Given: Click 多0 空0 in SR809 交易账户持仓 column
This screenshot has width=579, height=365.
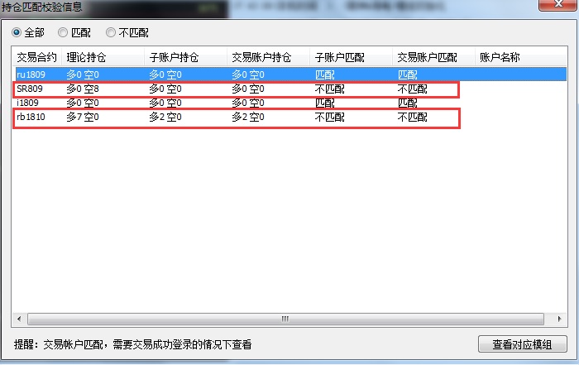Looking at the screenshot, I should point(248,89).
